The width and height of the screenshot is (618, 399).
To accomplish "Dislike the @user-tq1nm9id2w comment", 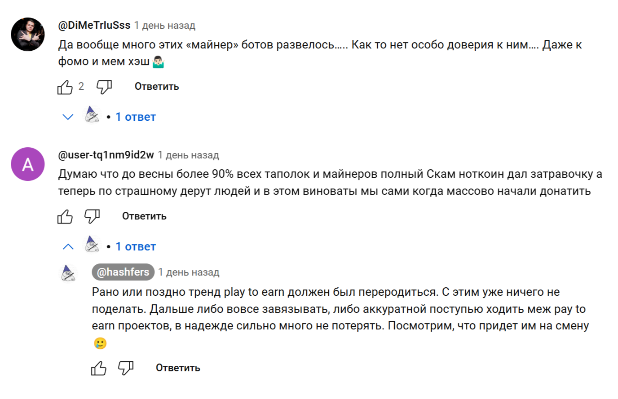I will point(92,217).
